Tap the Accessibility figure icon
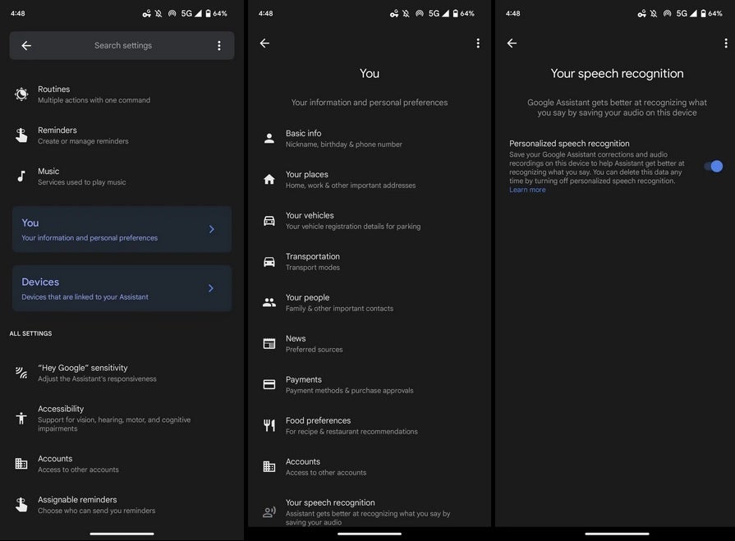The width and height of the screenshot is (735, 541). point(21,418)
